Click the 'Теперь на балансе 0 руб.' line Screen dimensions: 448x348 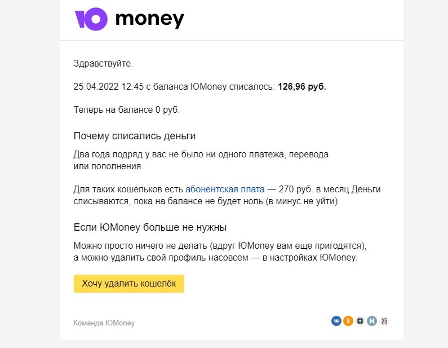[127, 110]
